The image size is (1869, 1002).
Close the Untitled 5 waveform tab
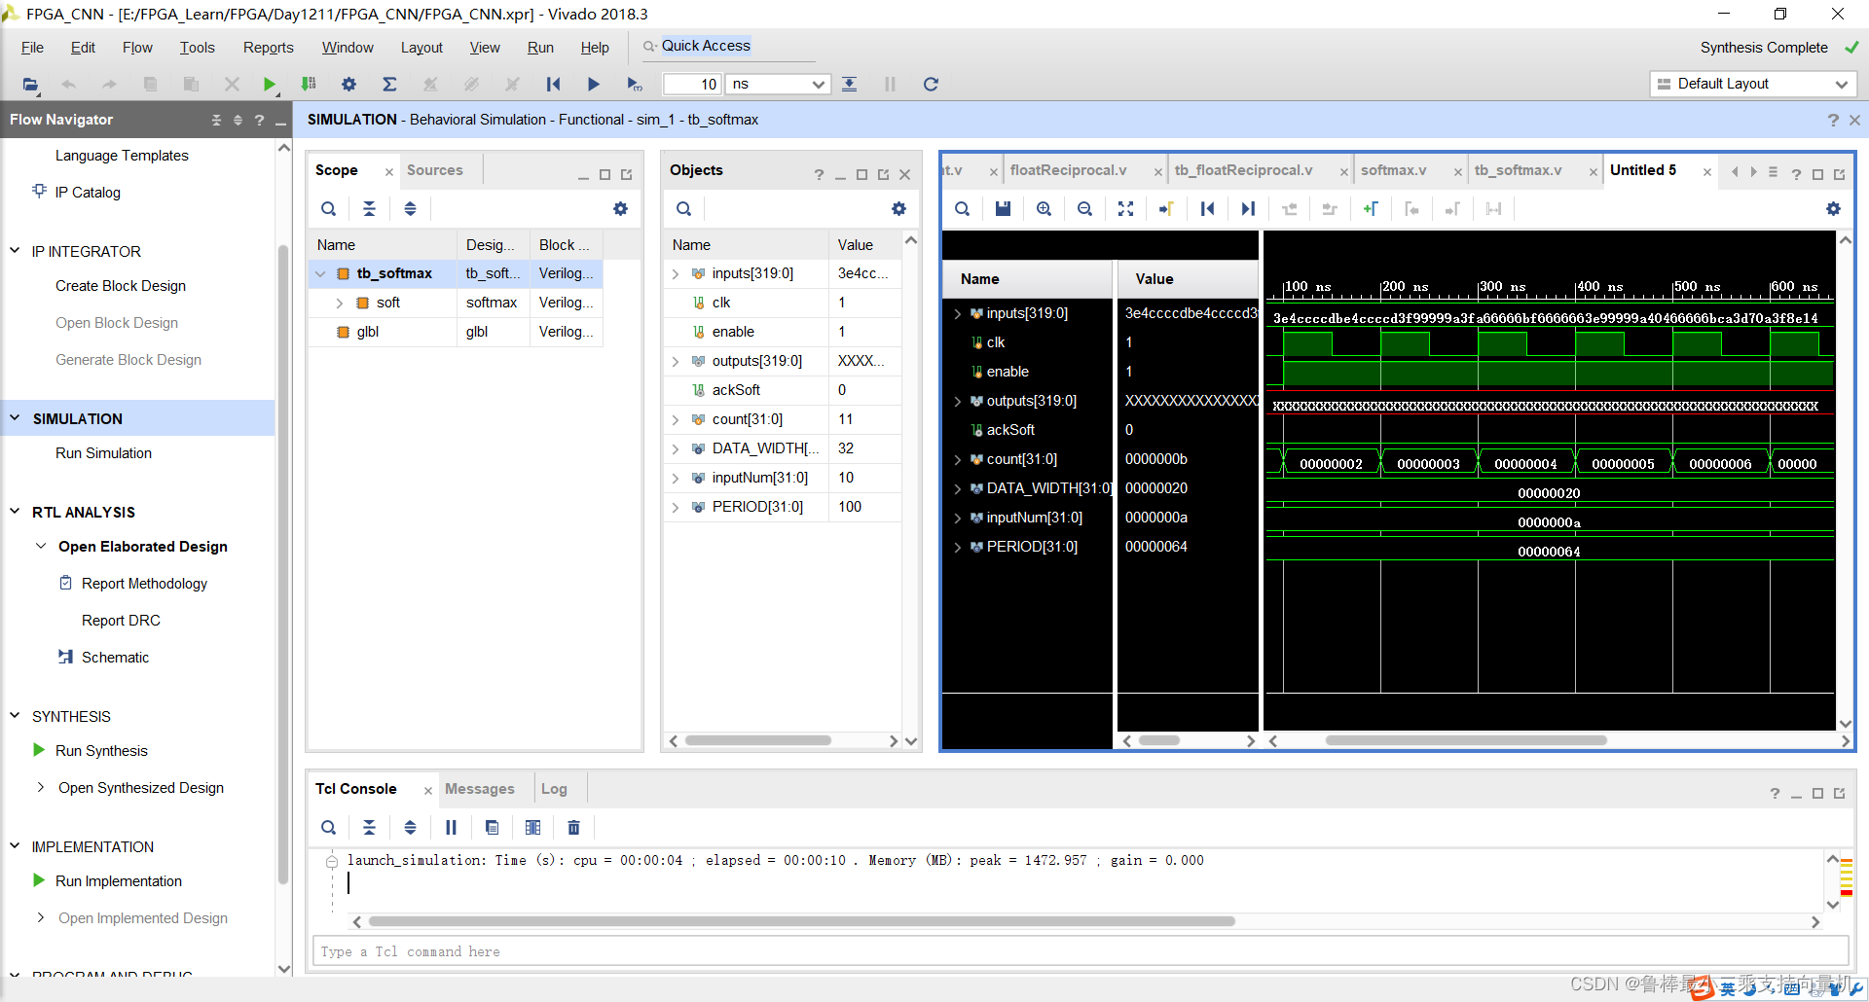click(x=1706, y=172)
